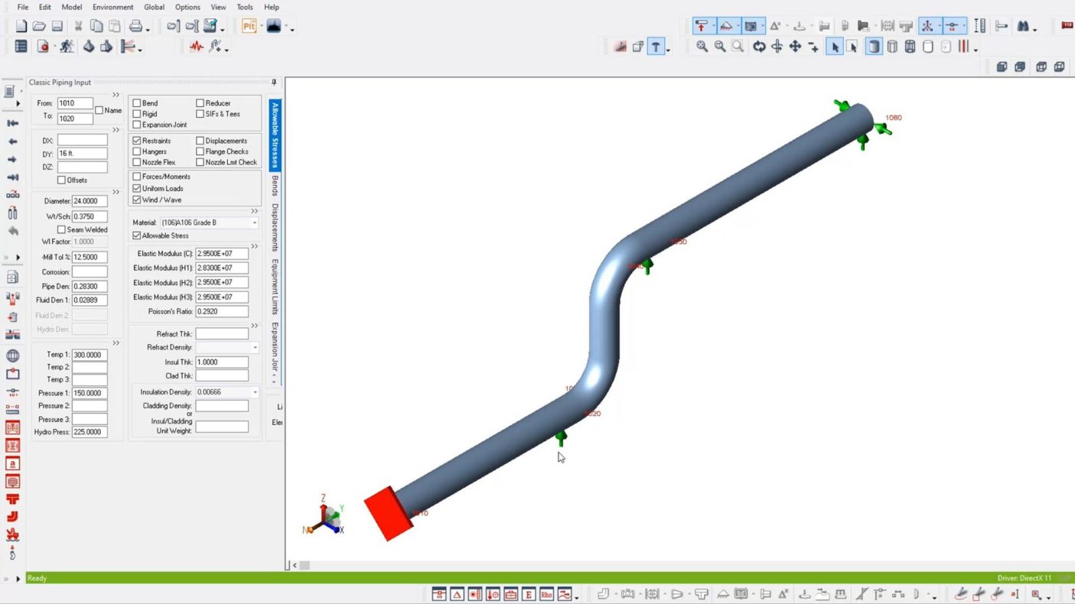Click the next element right arrow icon
This screenshot has width=1075, height=604.
(x=12, y=160)
